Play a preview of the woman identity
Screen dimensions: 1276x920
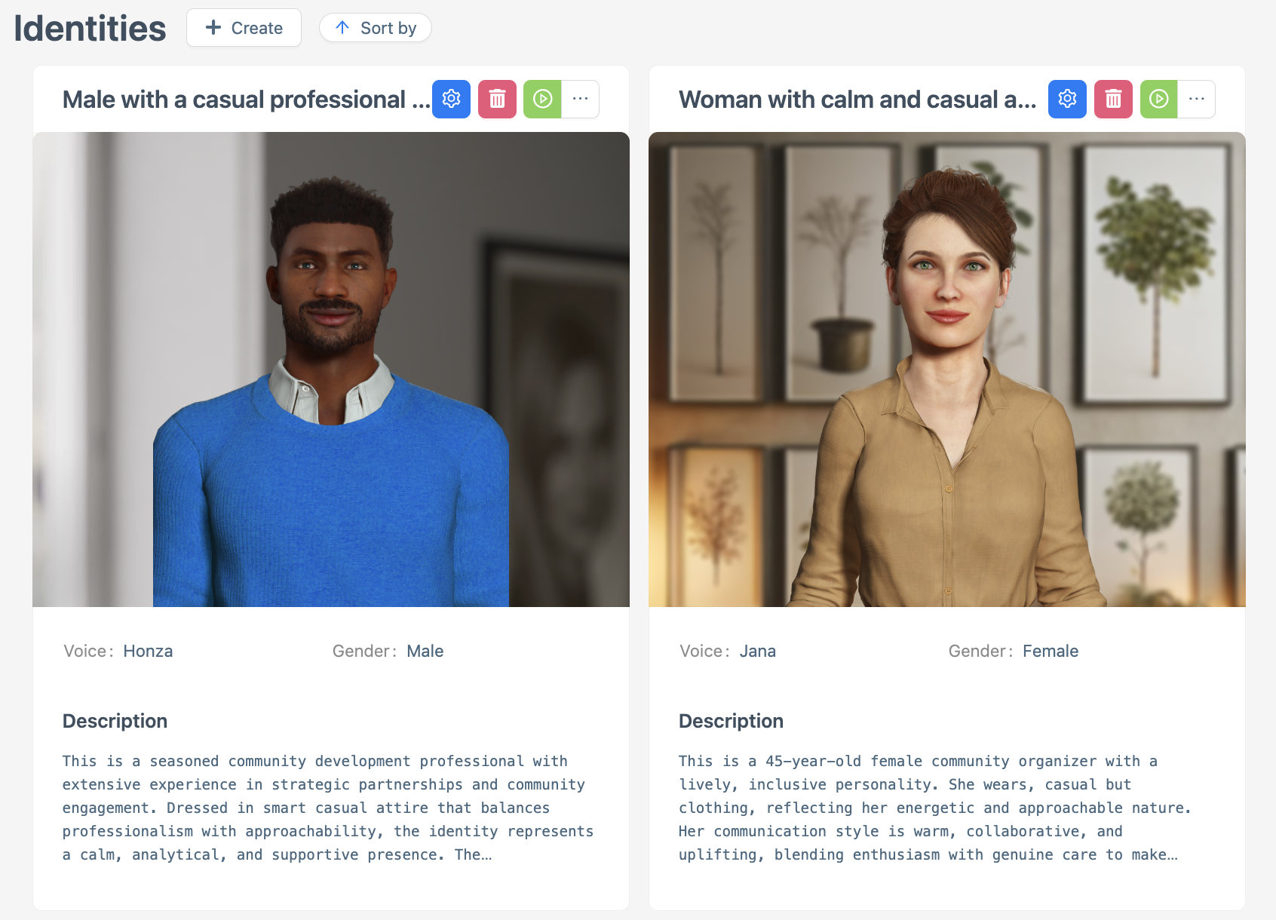click(x=1159, y=99)
